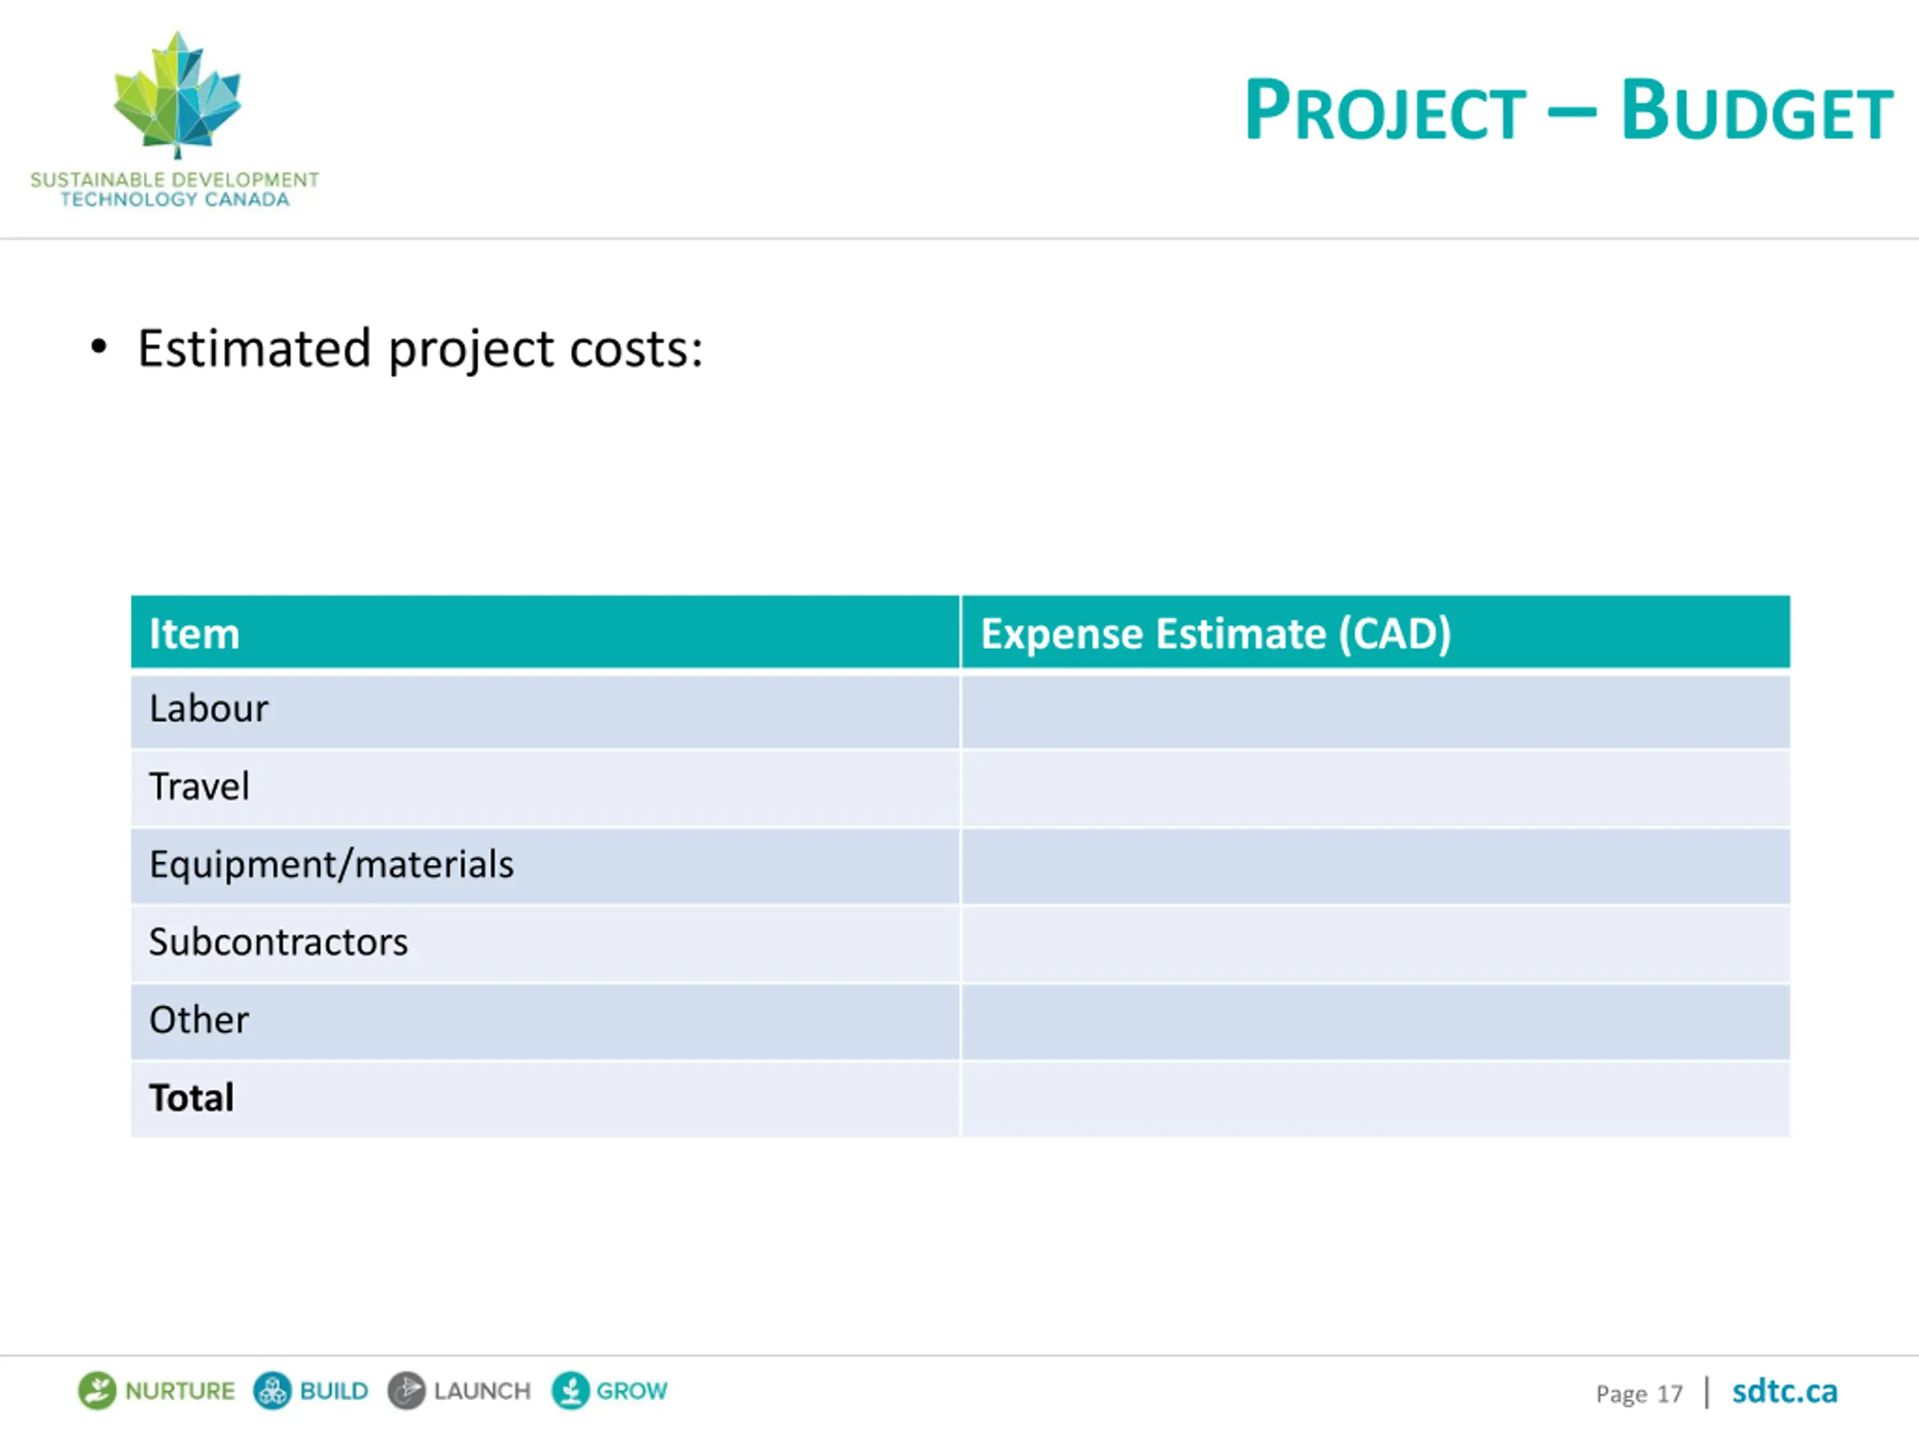Screen dimensions: 1919x1439
Task: Click the LAUNCH label in footer
Action: pyautogui.click(x=482, y=1391)
